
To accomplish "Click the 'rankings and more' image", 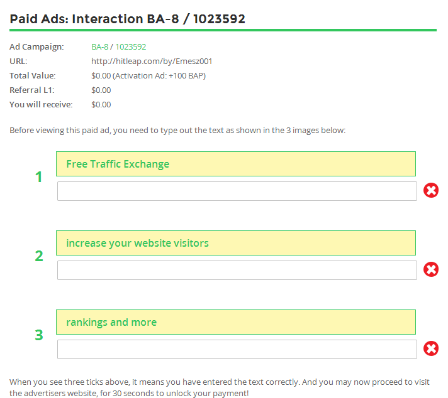I will [235, 322].
